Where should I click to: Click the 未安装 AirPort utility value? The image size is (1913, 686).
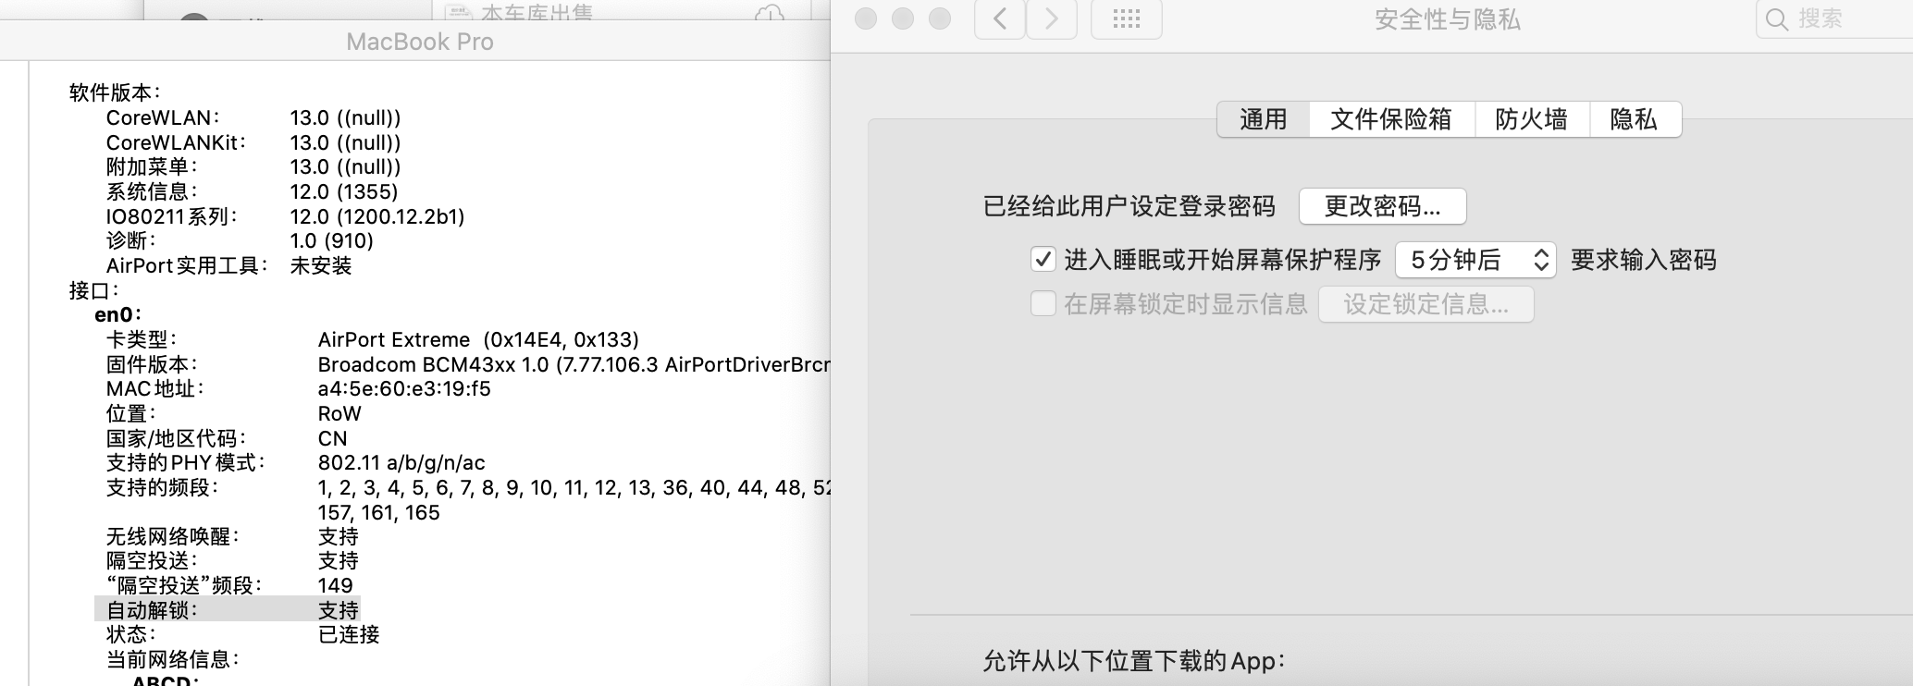click(x=321, y=266)
